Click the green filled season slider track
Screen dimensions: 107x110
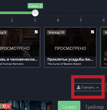[16, 13]
